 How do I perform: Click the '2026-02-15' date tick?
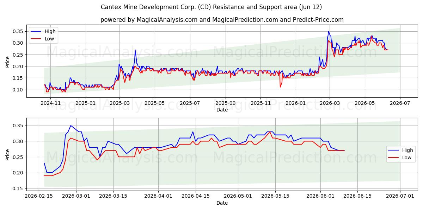point(39,196)
